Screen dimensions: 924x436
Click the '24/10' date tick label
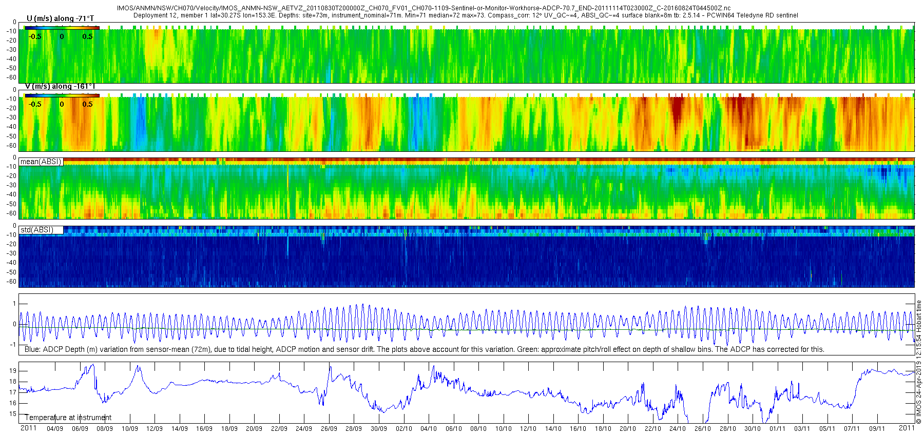coord(678,428)
